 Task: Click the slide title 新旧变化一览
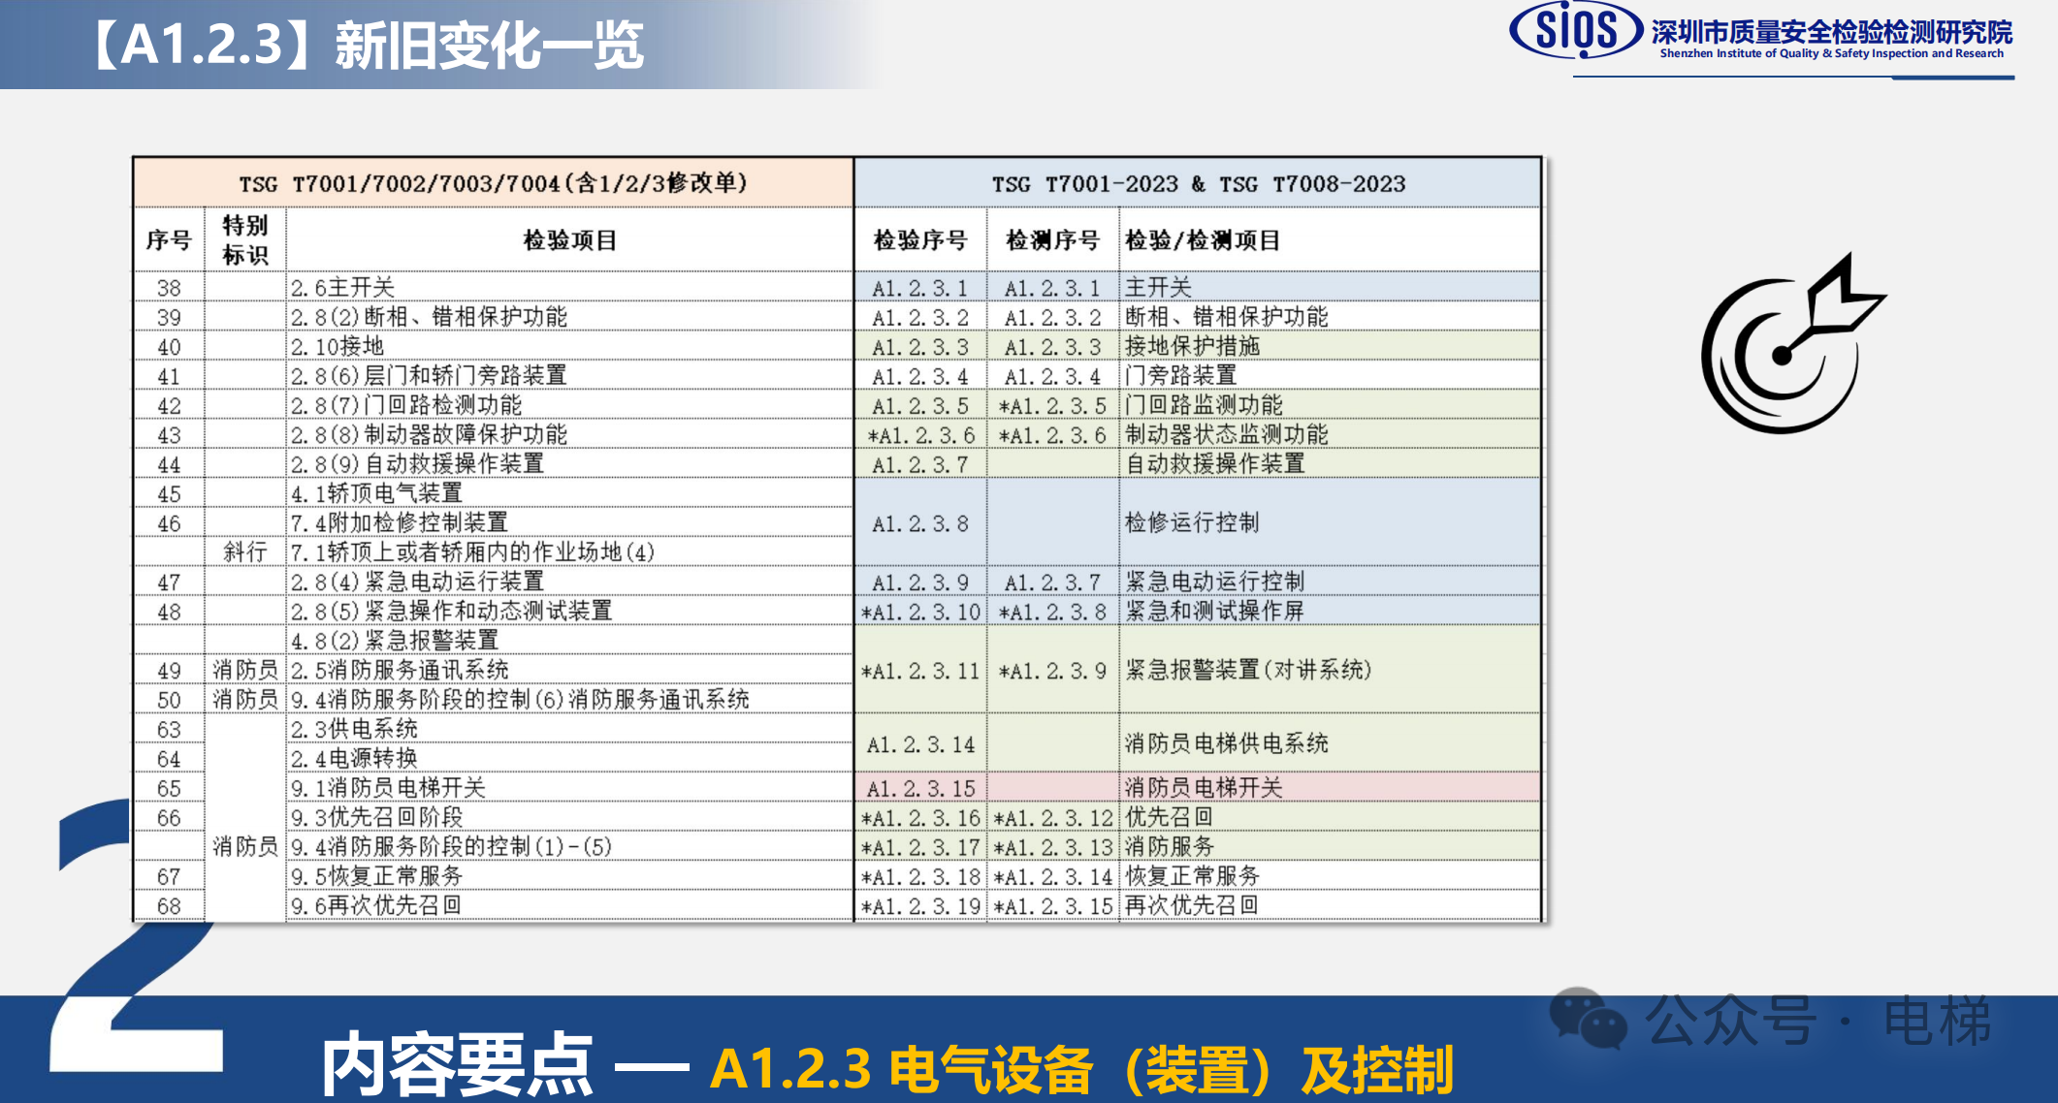point(489,45)
